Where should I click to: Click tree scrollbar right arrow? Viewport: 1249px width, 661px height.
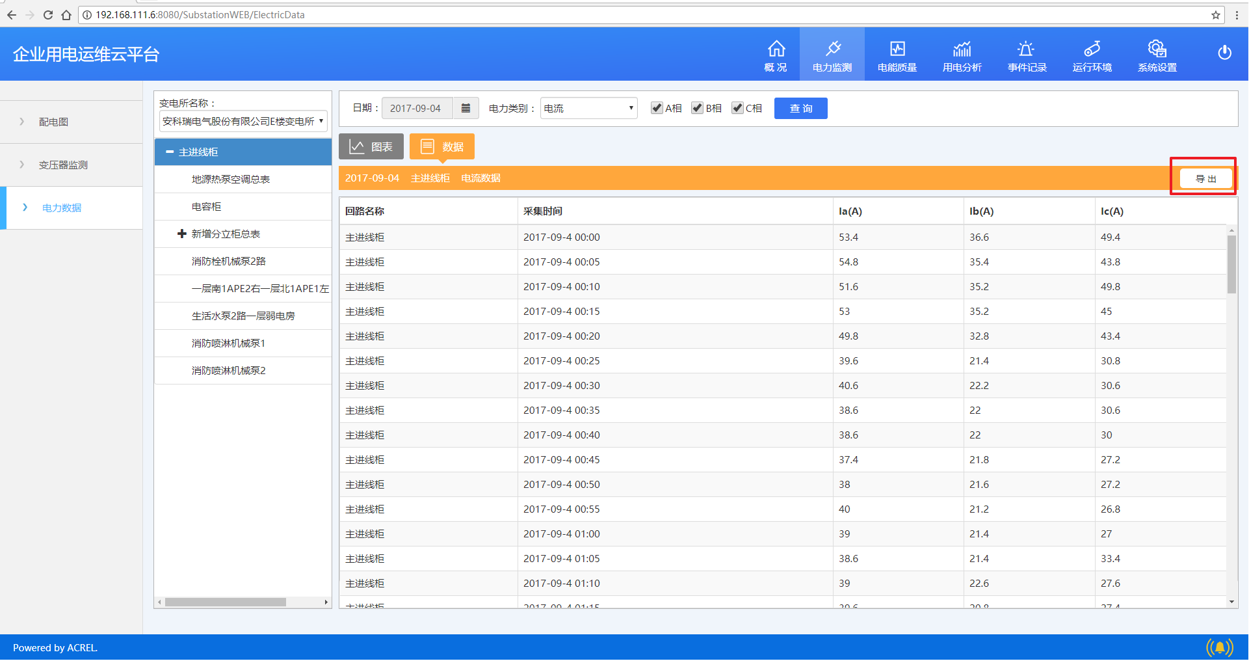326,602
